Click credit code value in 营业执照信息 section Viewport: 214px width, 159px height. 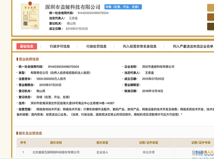pyautogui.click(x=63, y=66)
